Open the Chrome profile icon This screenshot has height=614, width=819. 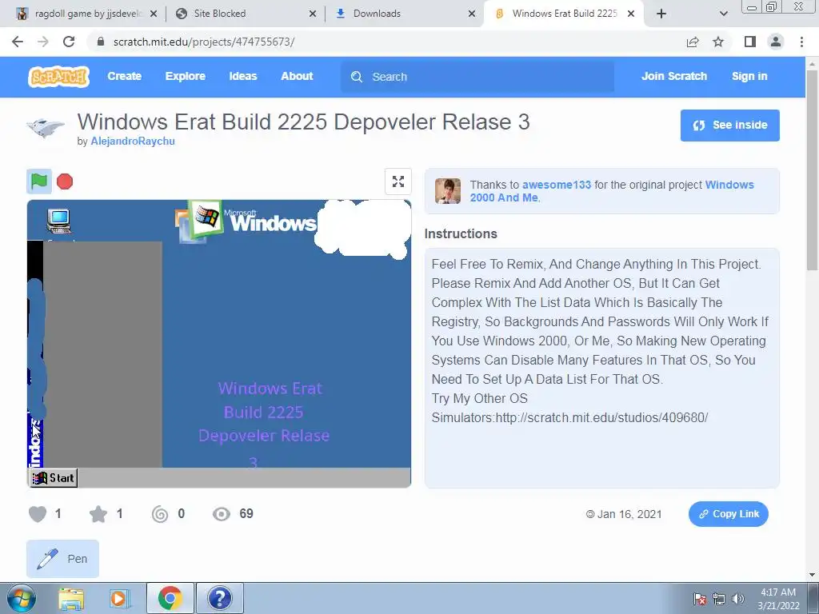(x=776, y=42)
